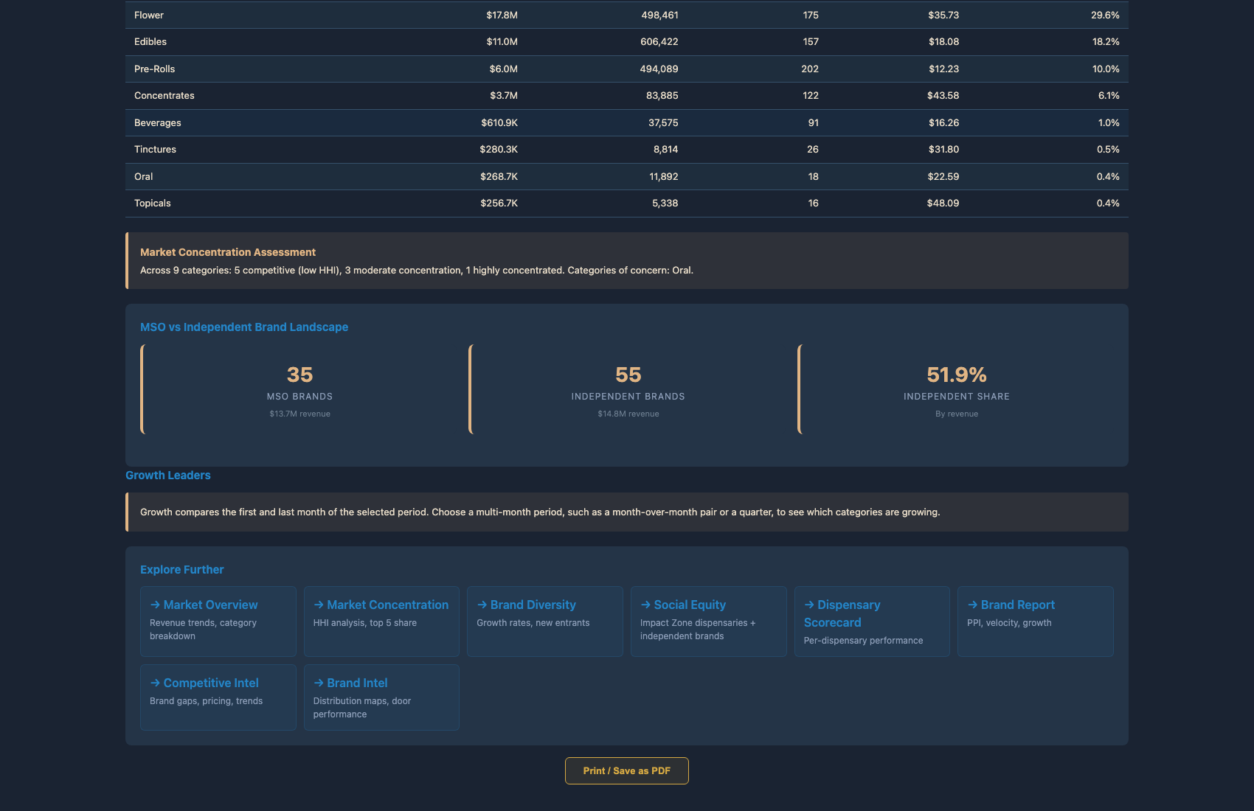Click the $43.58 Concentrates price value

943,96
